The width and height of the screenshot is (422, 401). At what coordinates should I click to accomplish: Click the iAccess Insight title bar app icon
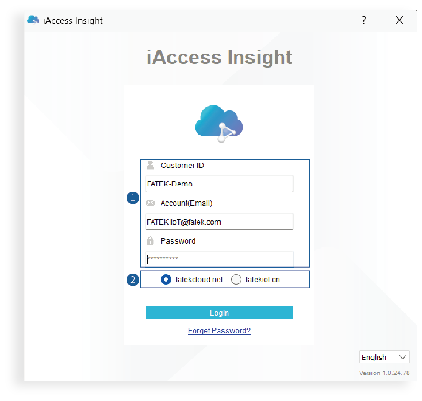click(33, 20)
